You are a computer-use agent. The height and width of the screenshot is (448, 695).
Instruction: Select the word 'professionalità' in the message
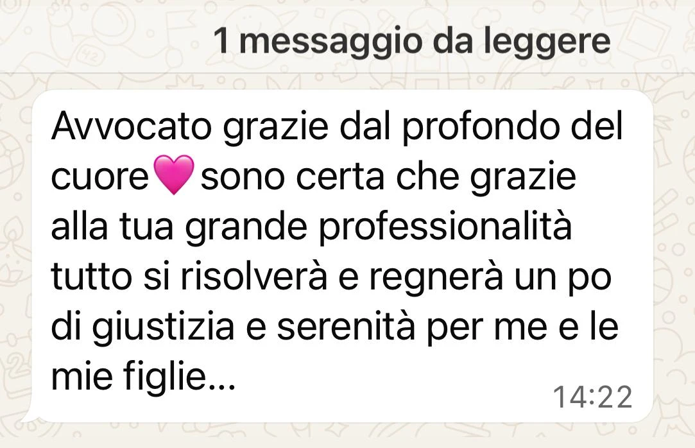coord(445,228)
